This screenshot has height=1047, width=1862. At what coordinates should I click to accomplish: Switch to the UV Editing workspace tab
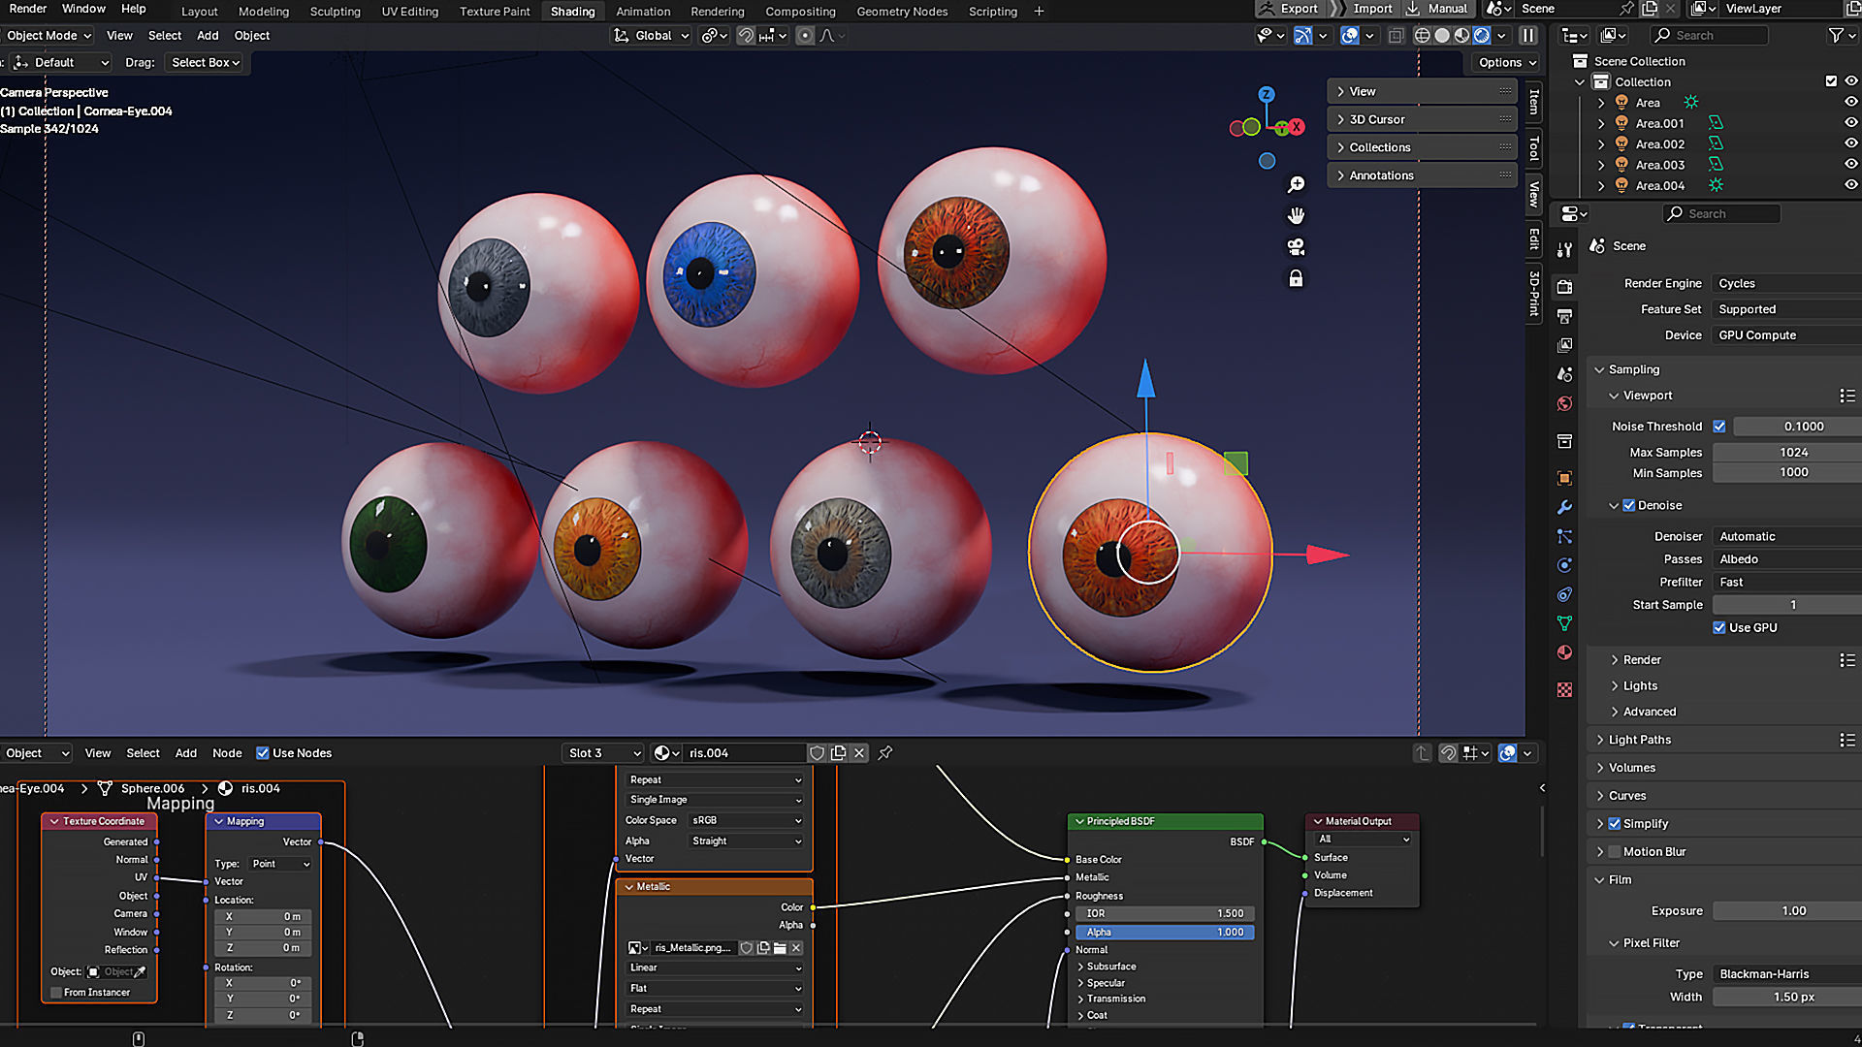point(409,12)
